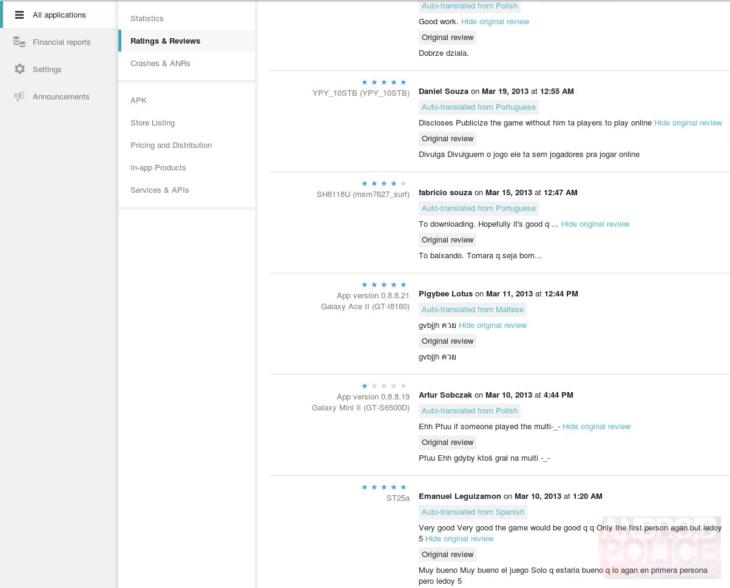Click App version 0.8.8.21 text
Viewport: 730px width, 588px height.
[373, 296]
